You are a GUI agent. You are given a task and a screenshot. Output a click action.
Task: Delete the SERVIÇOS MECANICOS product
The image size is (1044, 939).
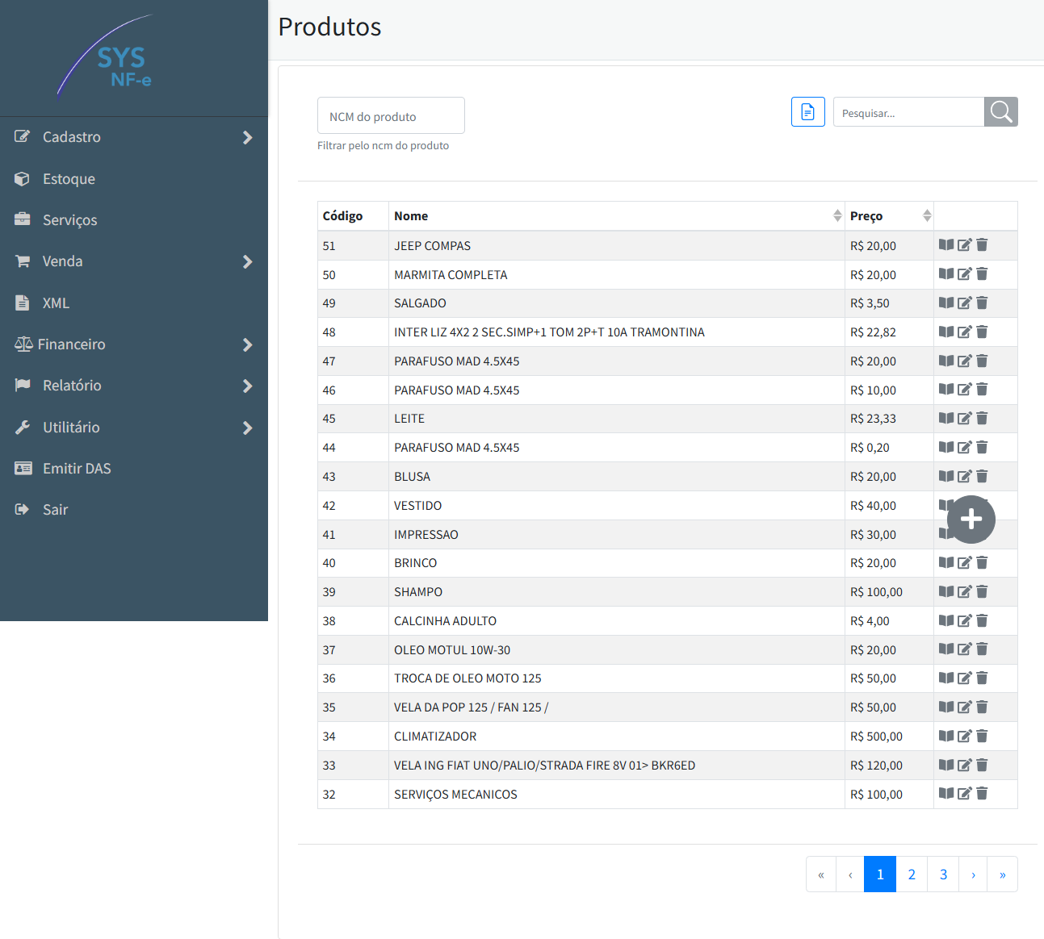coord(982,793)
